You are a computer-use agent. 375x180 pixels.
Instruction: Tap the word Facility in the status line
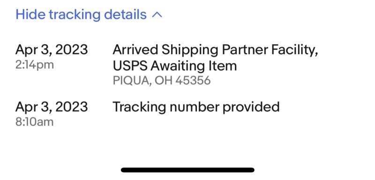(295, 50)
